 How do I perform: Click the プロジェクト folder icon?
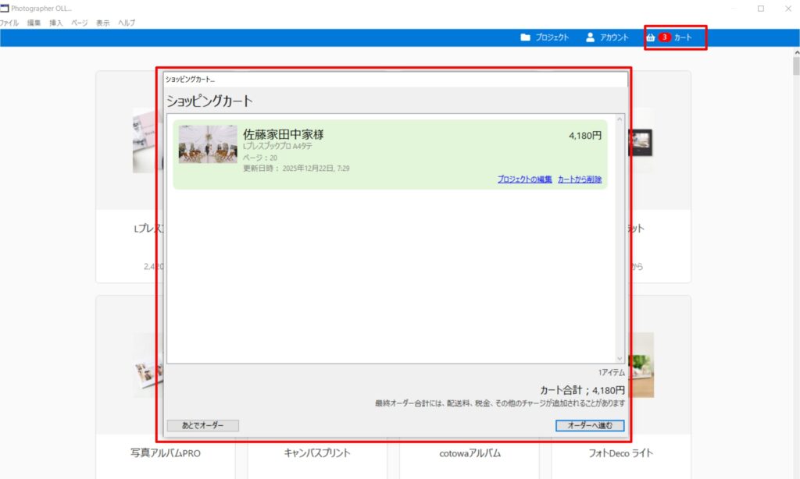tap(526, 37)
